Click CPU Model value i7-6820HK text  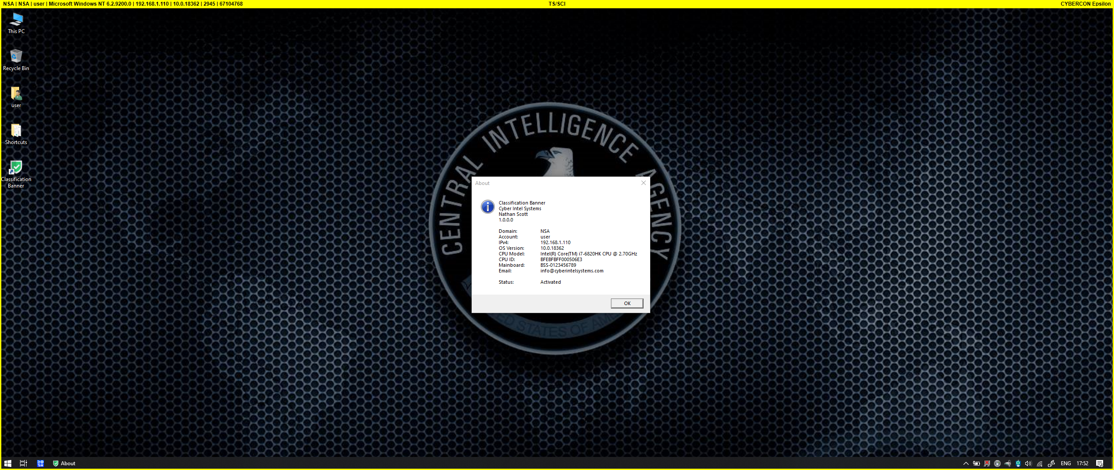589,254
